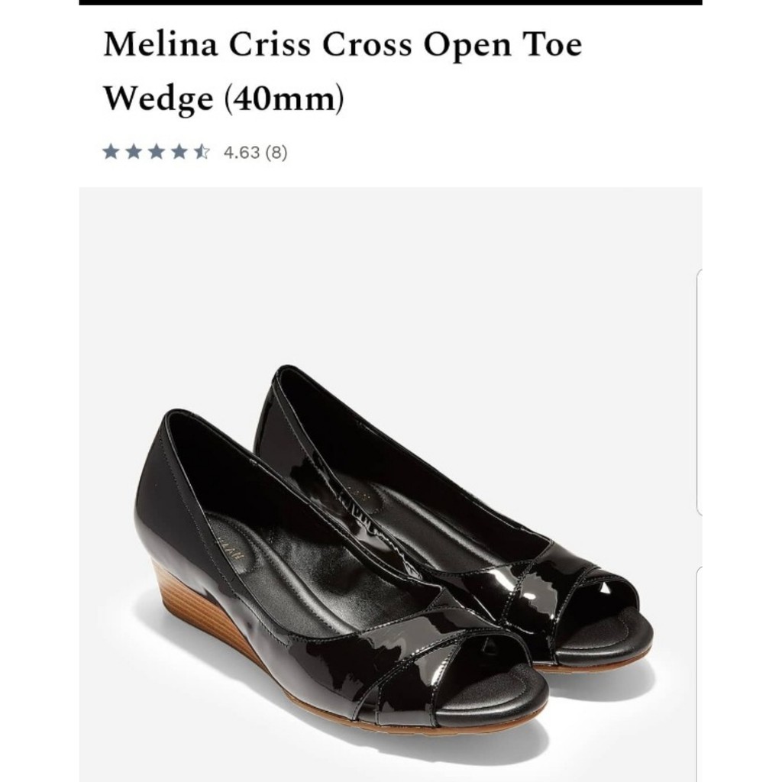
Task: Open the 4.63 rating score
Action: pos(241,153)
